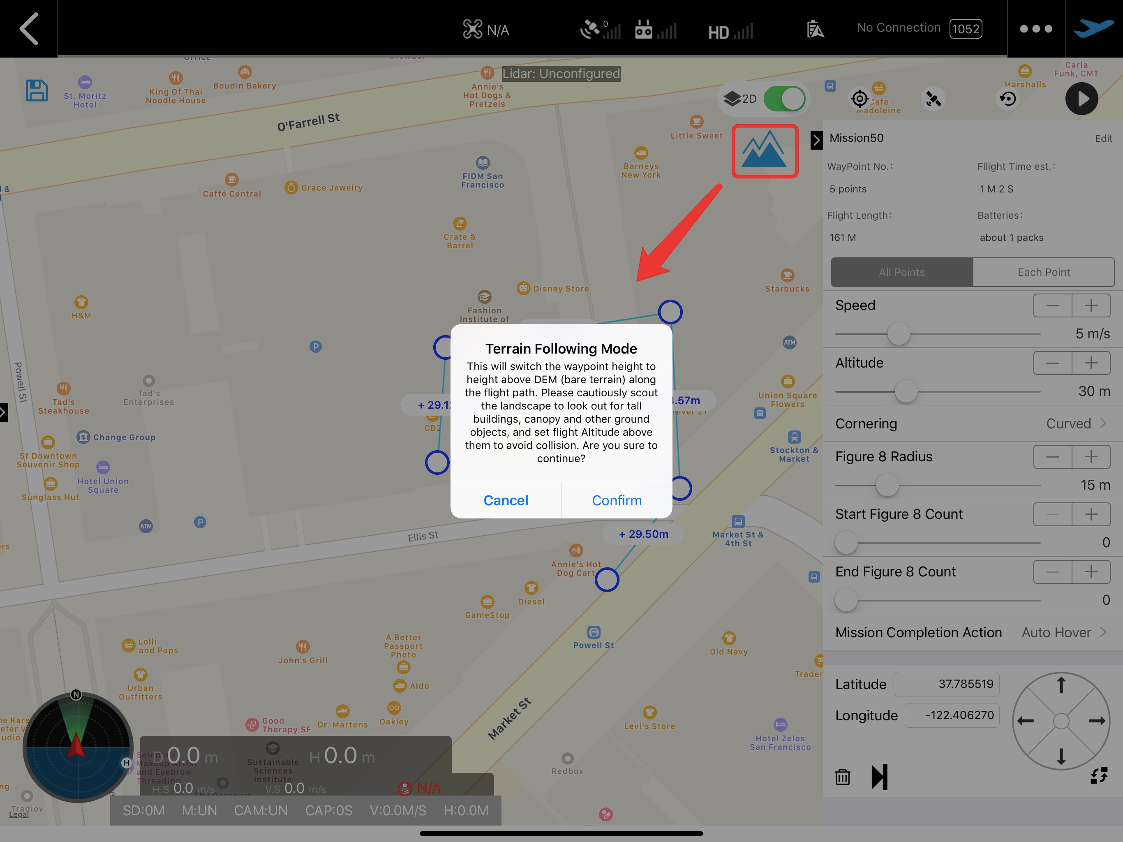Screen dimensions: 1123x842
Task: Increase Altitude with the plus button
Action: (x=1091, y=363)
